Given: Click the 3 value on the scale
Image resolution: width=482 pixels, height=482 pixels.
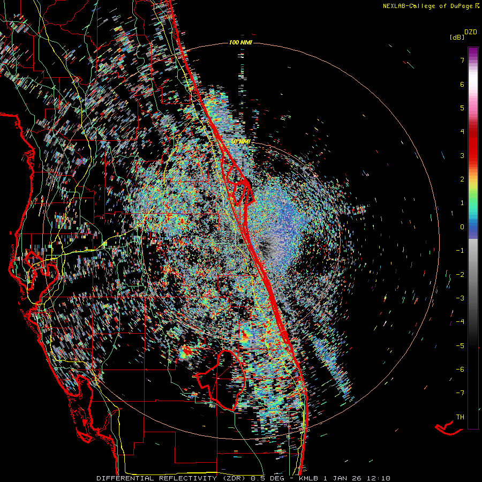Looking at the screenshot, I should [462, 155].
